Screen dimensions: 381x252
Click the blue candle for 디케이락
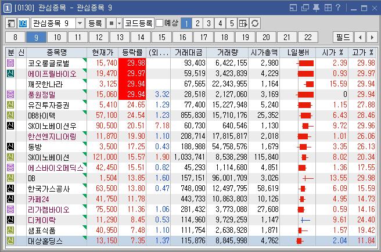click(305, 220)
